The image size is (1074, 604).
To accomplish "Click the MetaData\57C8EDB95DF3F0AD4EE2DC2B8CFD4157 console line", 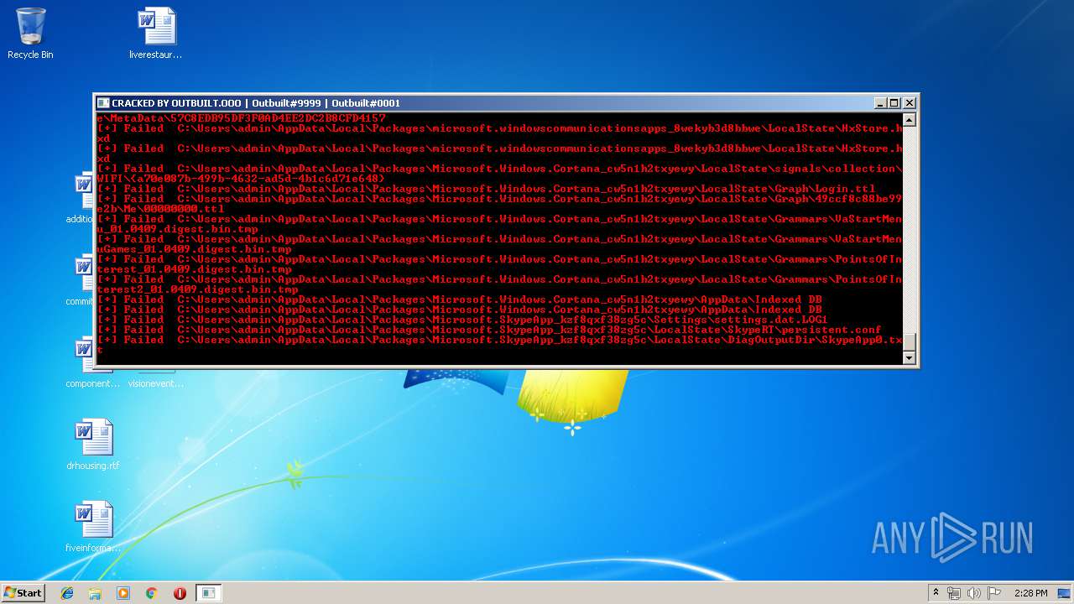I will coord(241,118).
